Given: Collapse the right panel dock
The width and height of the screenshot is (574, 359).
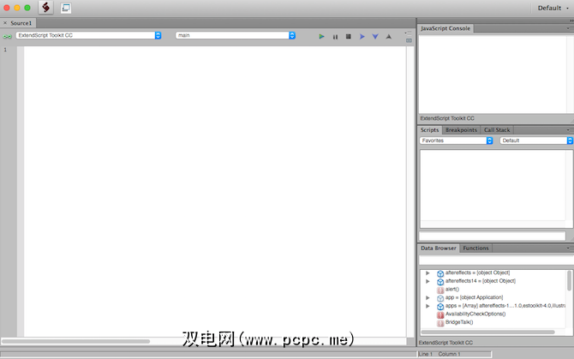Looking at the screenshot, I should pos(571,21).
